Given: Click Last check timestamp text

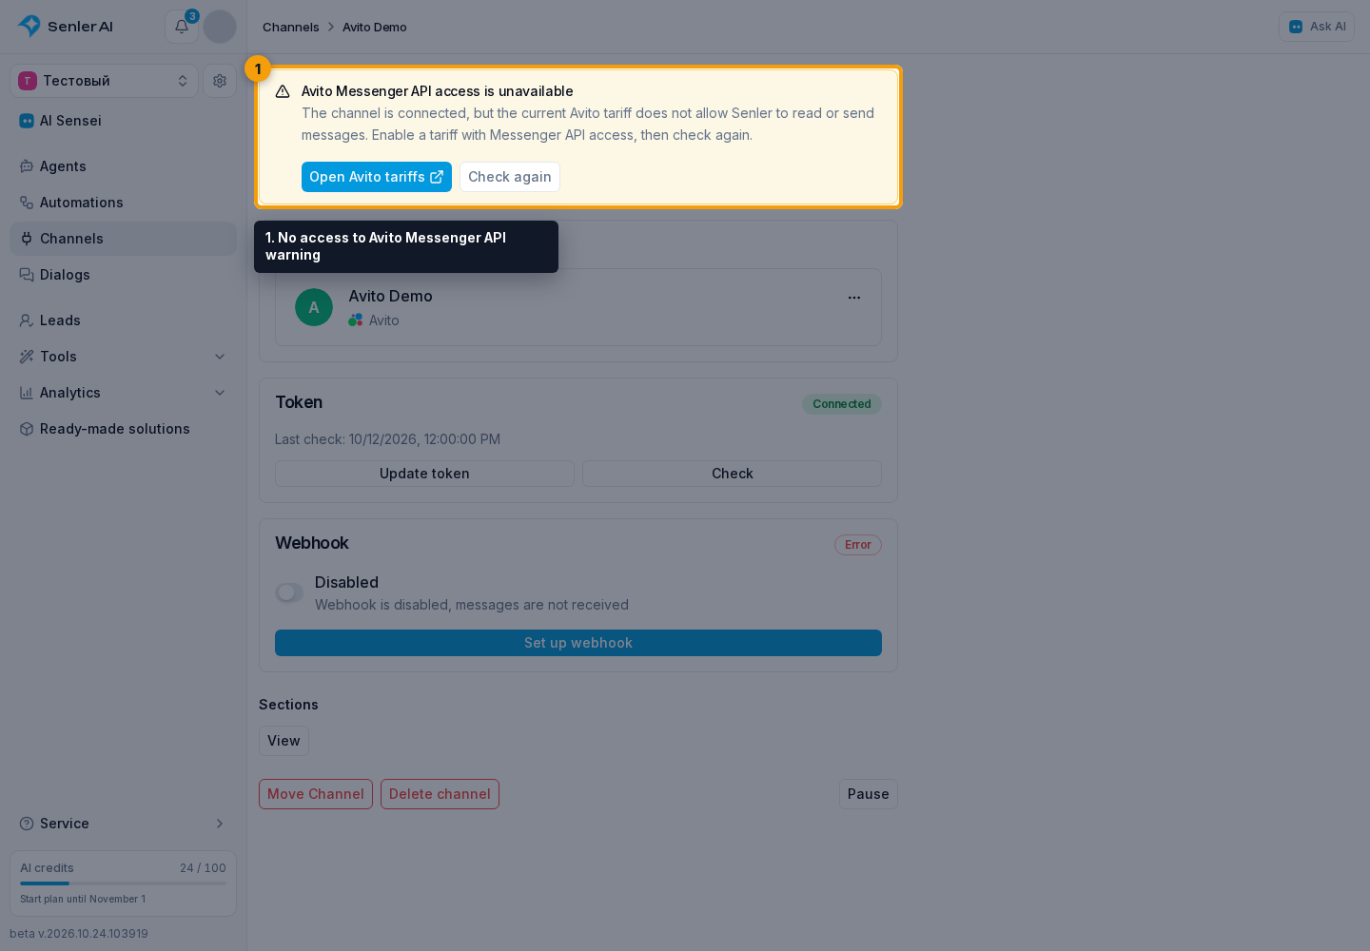Looking at the screenshot, I should [387, 439].
